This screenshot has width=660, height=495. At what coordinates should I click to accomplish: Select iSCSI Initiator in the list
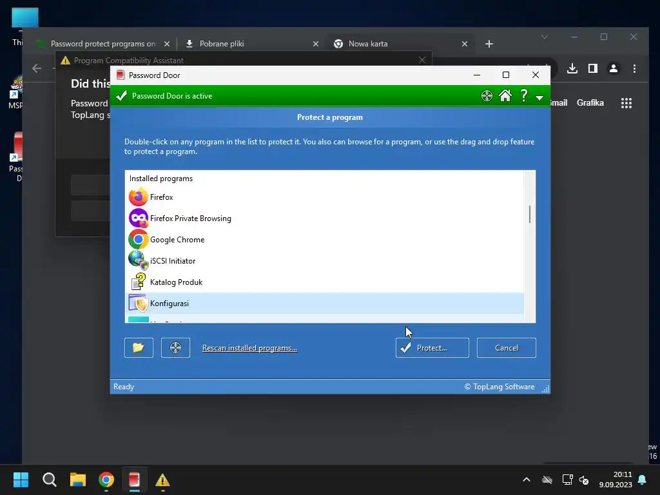[324, 261]
